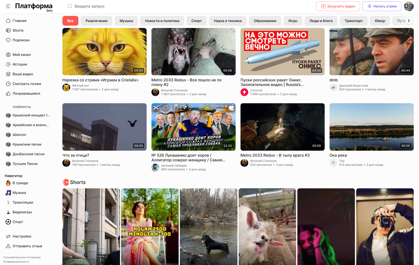The width and height of the screenshot is (419, 265).
Task: Open the Жёлтый кот channel avatar
Action: coord(66,88)
